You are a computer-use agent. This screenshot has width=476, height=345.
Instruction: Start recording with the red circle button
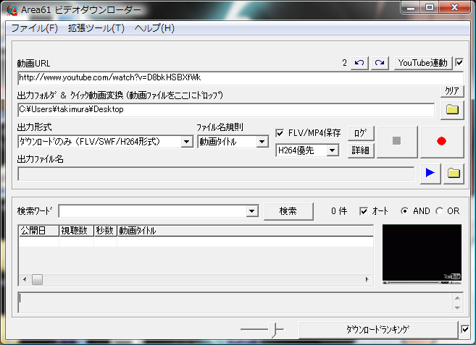point(441,141)
